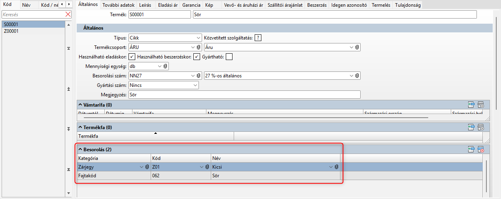Switch to the Leírás tab
Viewport: 501px width, 199px height.
[146, 6]
